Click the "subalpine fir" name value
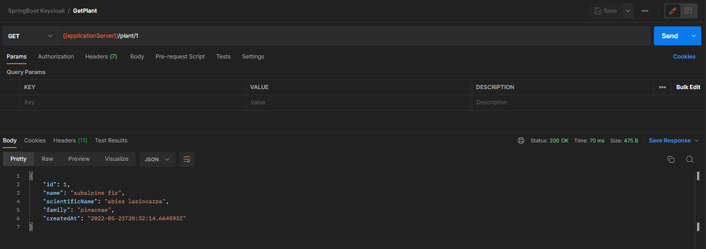The image size is (706, 249). click(97, 193)
